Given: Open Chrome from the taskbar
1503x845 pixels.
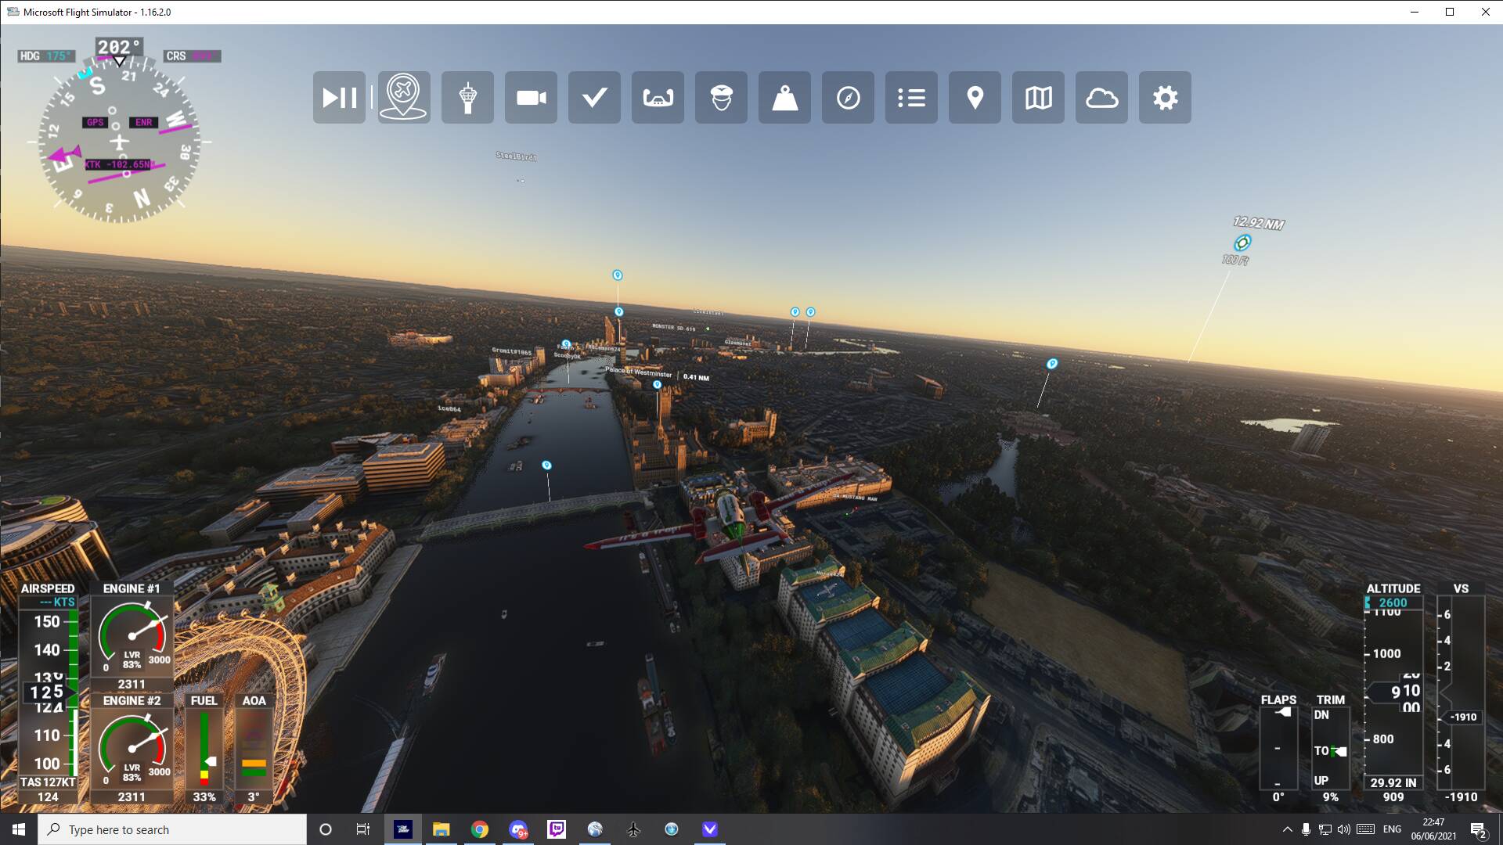Looking at the screenshot, I should pyautogui.click(x=480, y=829).
